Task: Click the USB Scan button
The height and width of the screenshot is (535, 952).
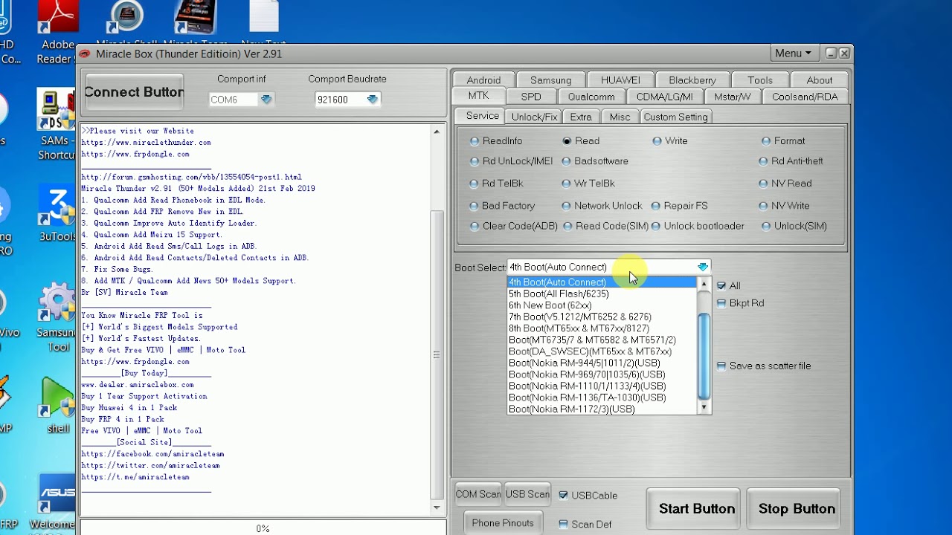Action: (527, 494)
